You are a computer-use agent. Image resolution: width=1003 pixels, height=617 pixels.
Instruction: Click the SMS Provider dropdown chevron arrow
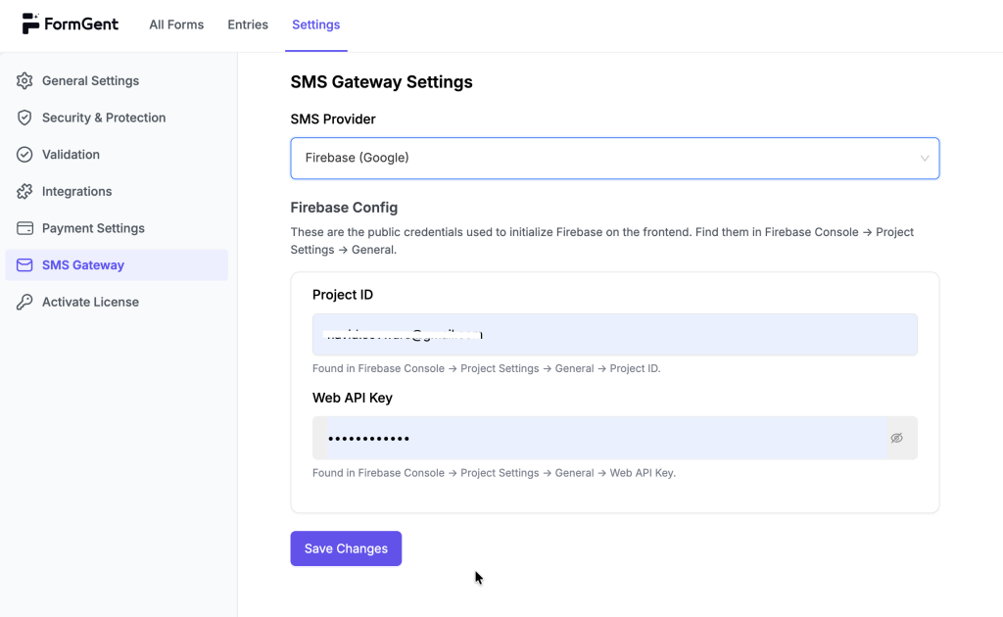tap(925, 158)
